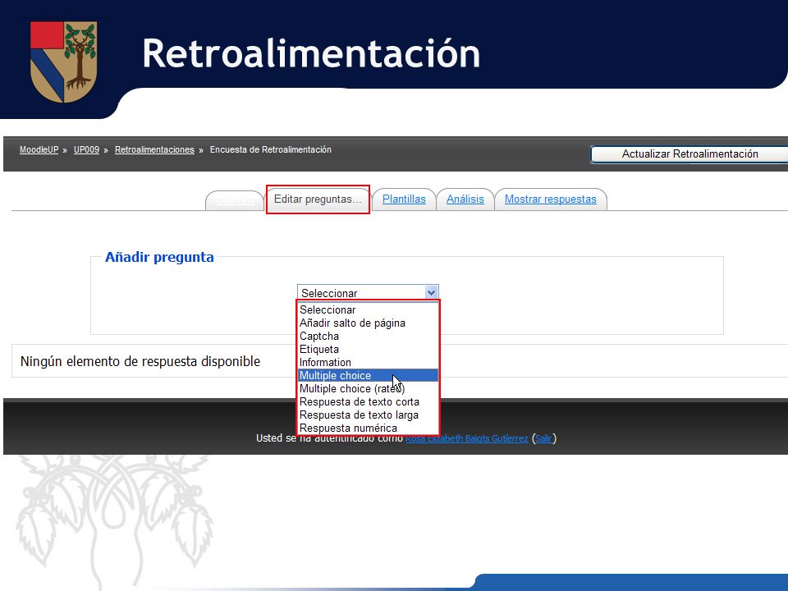Choose Seleccionar option in the list
Screen dimensions: 788x591
coord(368,310)
